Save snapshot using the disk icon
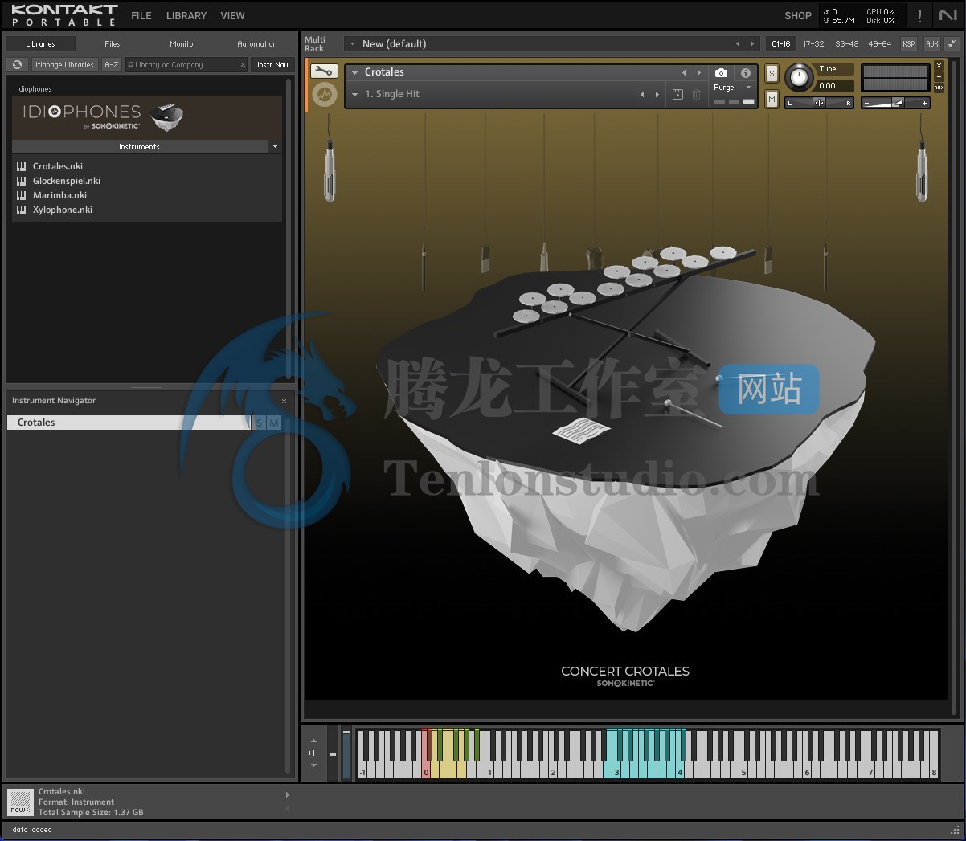966x841 pixels. (677, 94)
